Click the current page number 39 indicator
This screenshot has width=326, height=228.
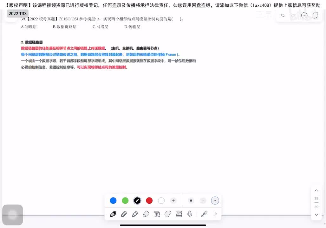316,198
